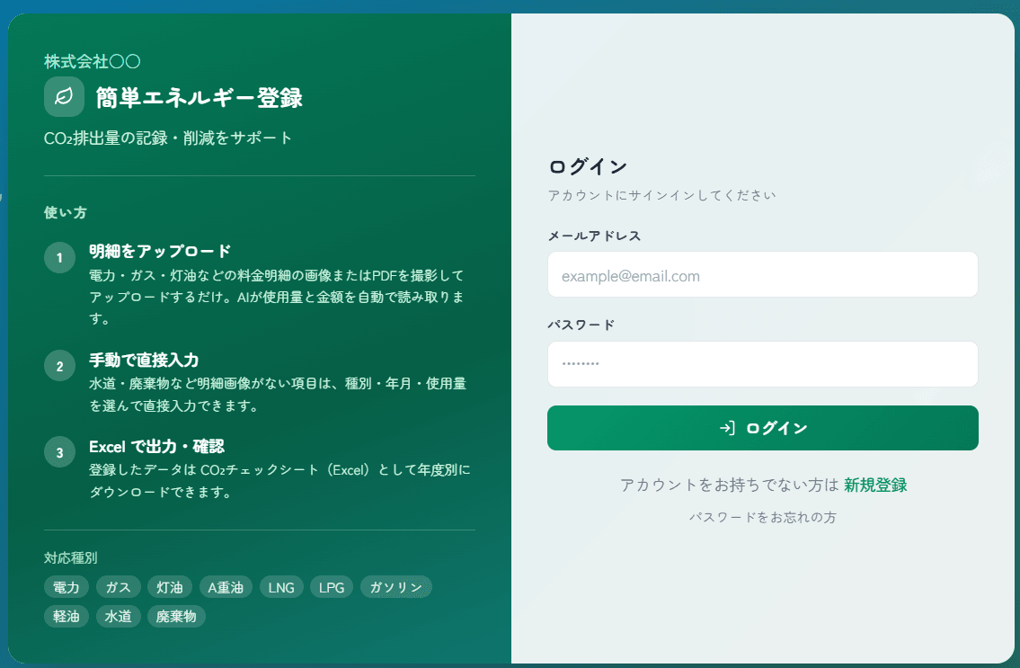The height and width of the screenshot is (668, 1020).
Task: Select the ガソリン category chip
Action: [395, 587]
